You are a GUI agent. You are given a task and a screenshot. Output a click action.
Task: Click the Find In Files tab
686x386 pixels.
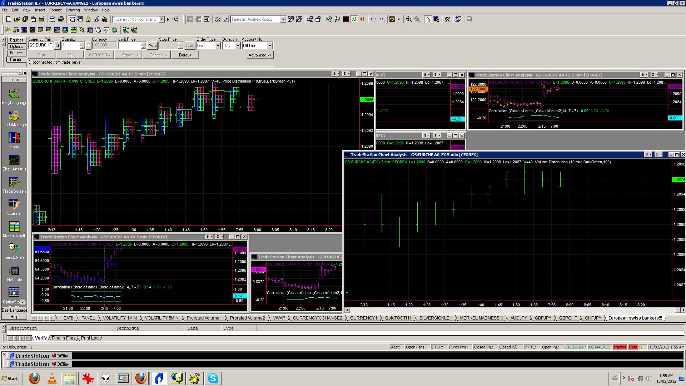click(x=64, y=338)
